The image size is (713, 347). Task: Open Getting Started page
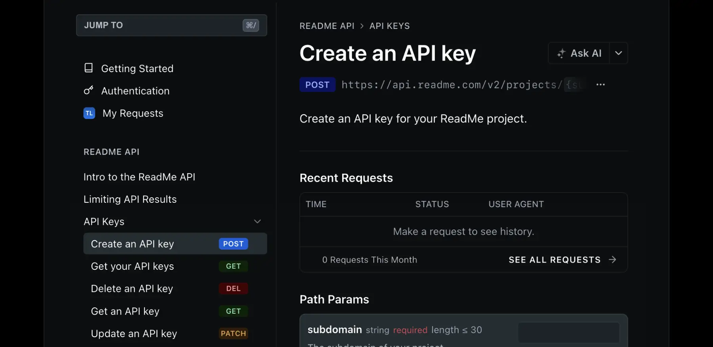pos(137,69)
